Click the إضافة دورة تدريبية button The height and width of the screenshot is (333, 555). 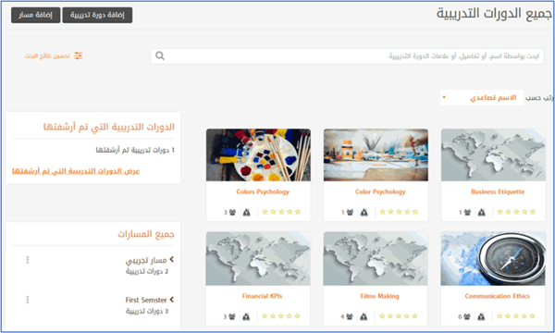97,15
